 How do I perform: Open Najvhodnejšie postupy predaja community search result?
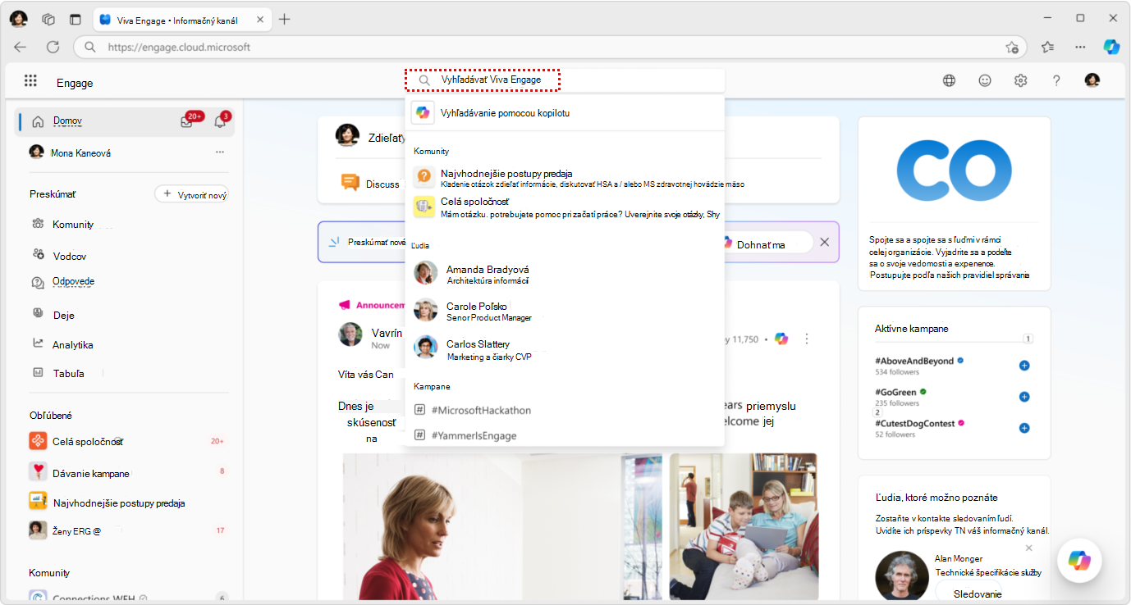click(x=565, y=178)
